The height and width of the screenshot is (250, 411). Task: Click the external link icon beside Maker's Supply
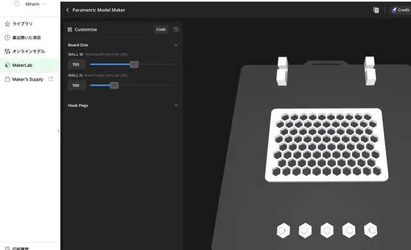tap(51, 78)
